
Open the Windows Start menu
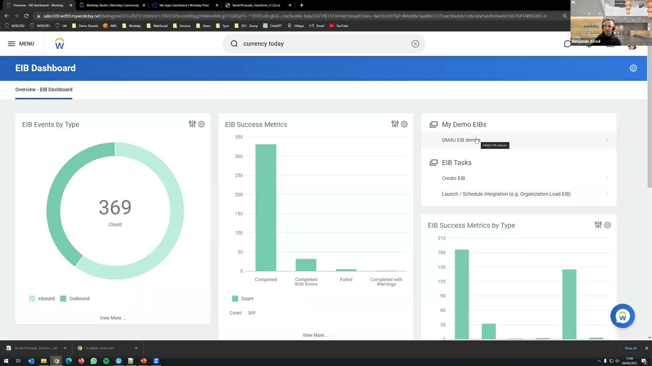click(x=6, y=361)
